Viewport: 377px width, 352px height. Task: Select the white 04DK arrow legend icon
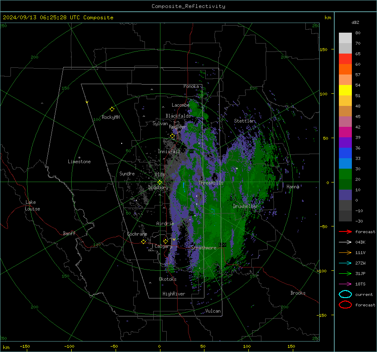coord(345,242)
